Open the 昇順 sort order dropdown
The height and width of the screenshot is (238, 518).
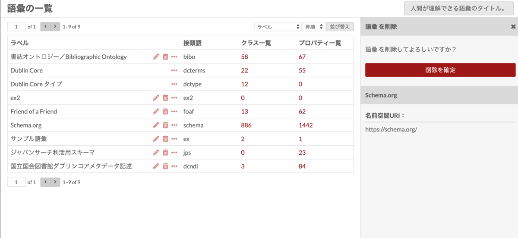[313, 27]
